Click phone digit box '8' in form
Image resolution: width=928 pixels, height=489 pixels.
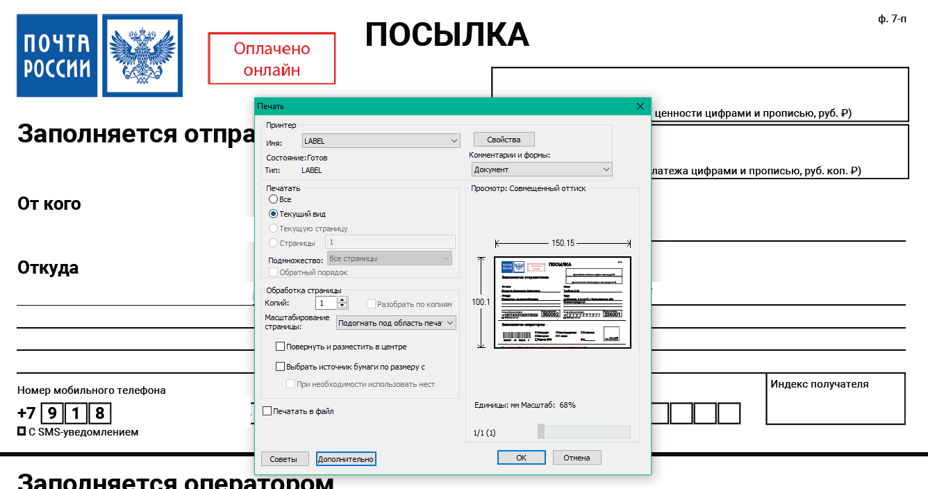coord(100,414)
